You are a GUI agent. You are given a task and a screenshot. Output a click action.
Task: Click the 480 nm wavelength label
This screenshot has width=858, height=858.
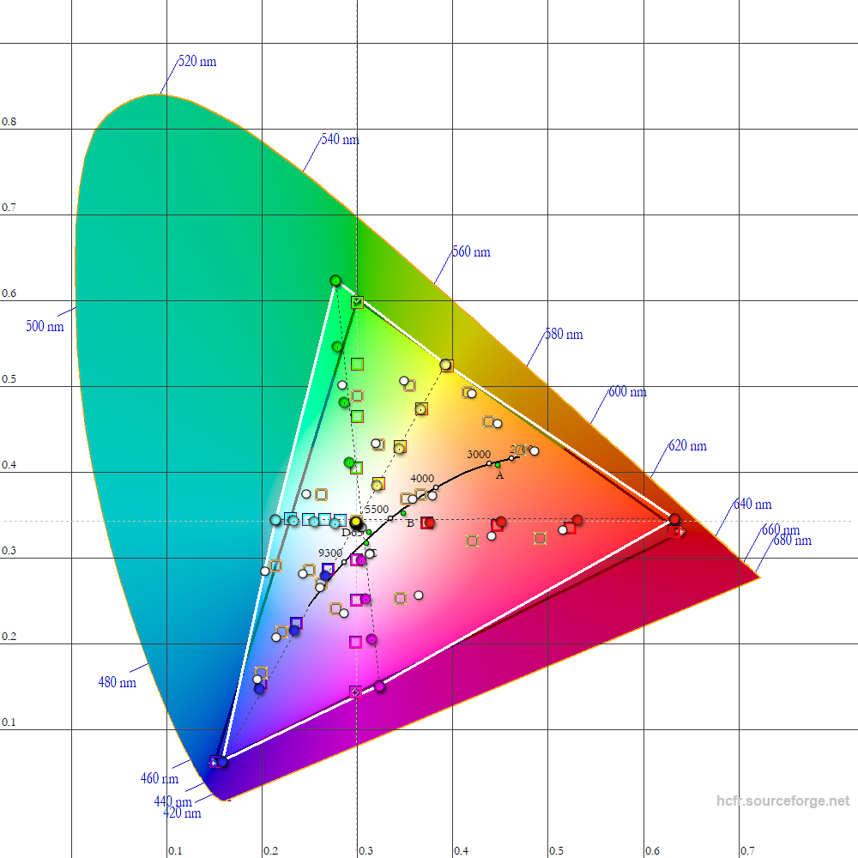(117, 682)
